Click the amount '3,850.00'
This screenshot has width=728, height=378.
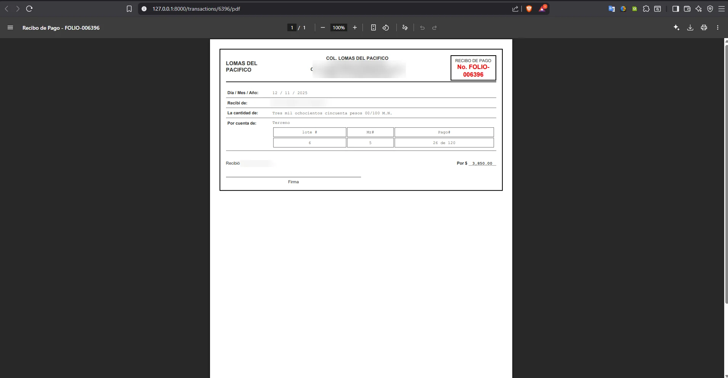[482, 163]
